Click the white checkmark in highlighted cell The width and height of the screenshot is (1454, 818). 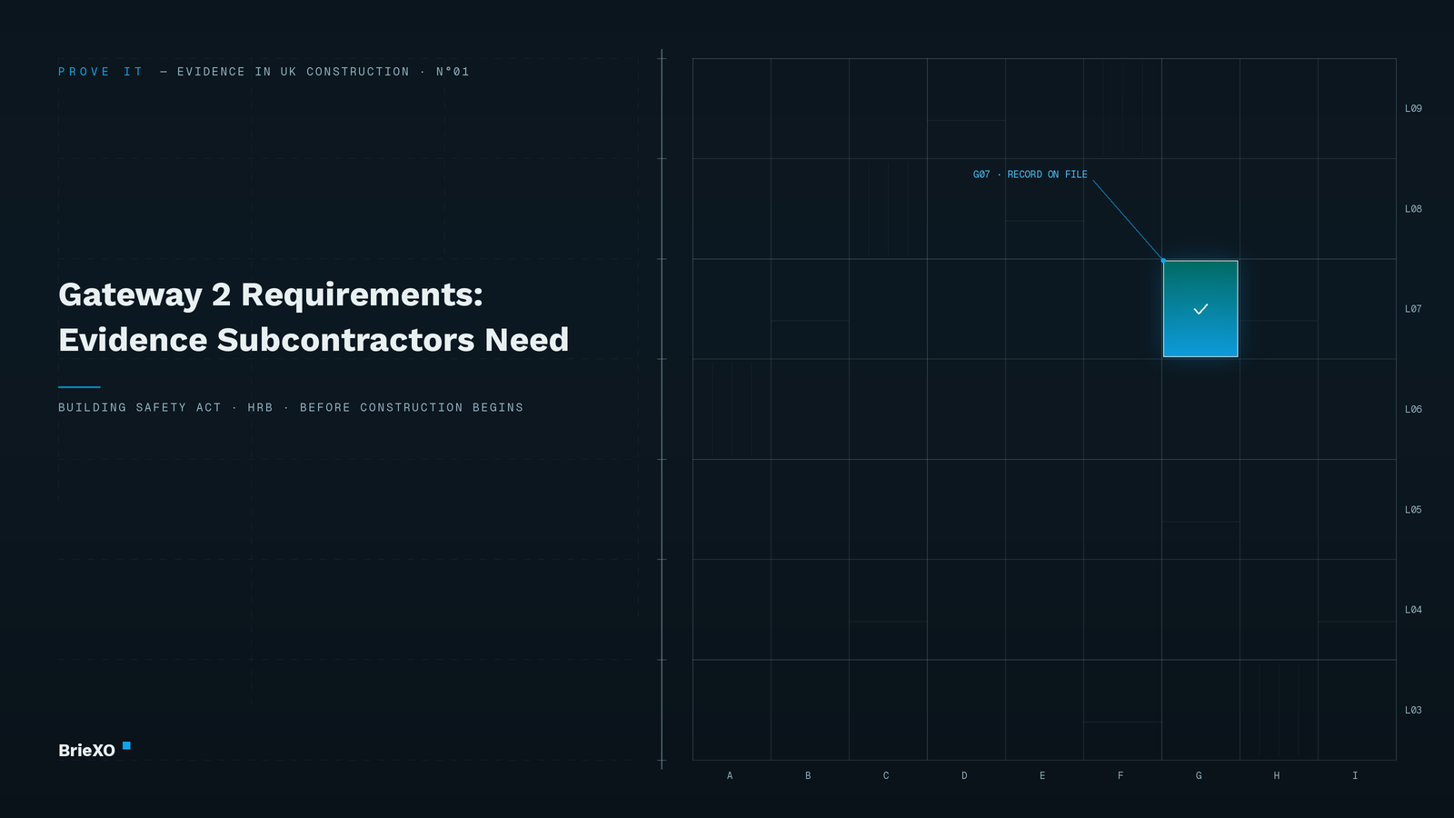(x=1200, y=309)
